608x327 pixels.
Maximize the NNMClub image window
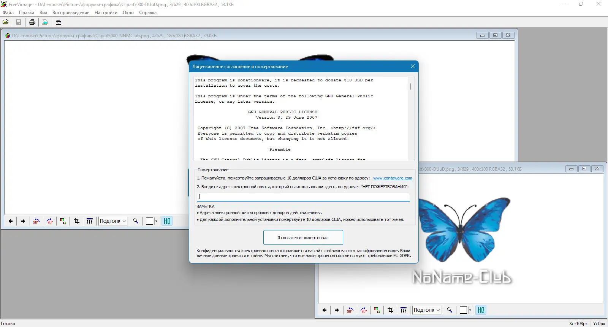tap(495, 35)
